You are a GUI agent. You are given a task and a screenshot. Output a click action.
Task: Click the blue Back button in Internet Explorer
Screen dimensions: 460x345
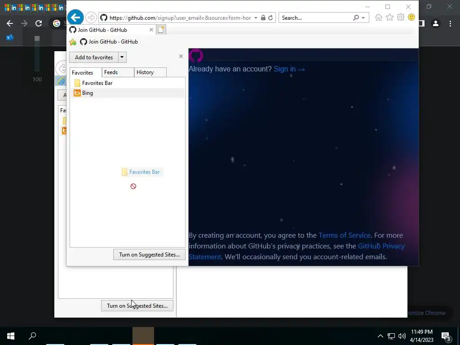point(75,18)
